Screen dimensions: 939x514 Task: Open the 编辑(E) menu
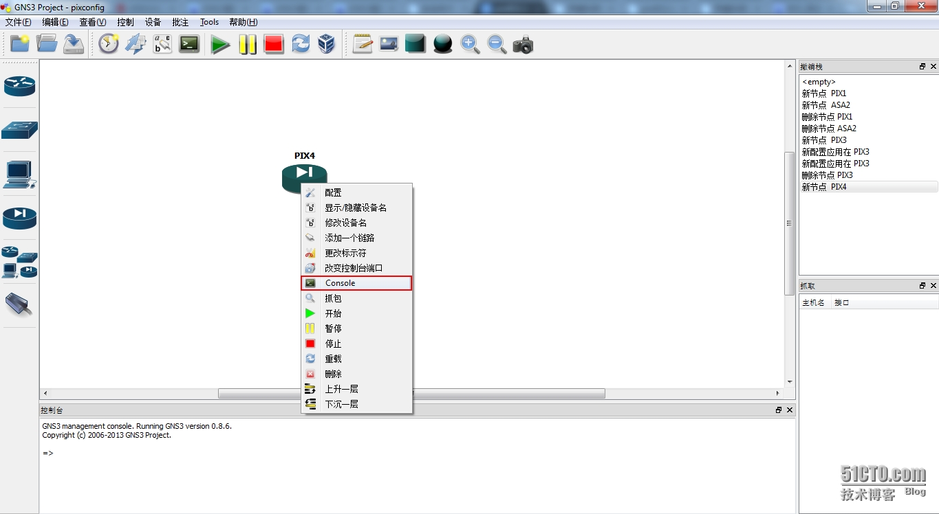(55, 22)
